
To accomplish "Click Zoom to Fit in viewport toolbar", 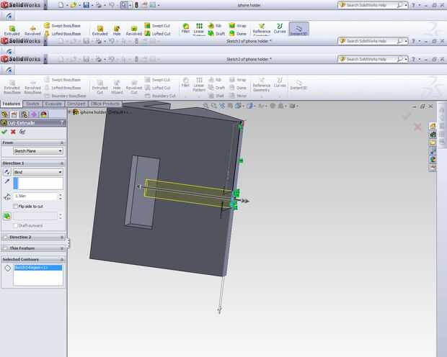I will coord(205,106).
